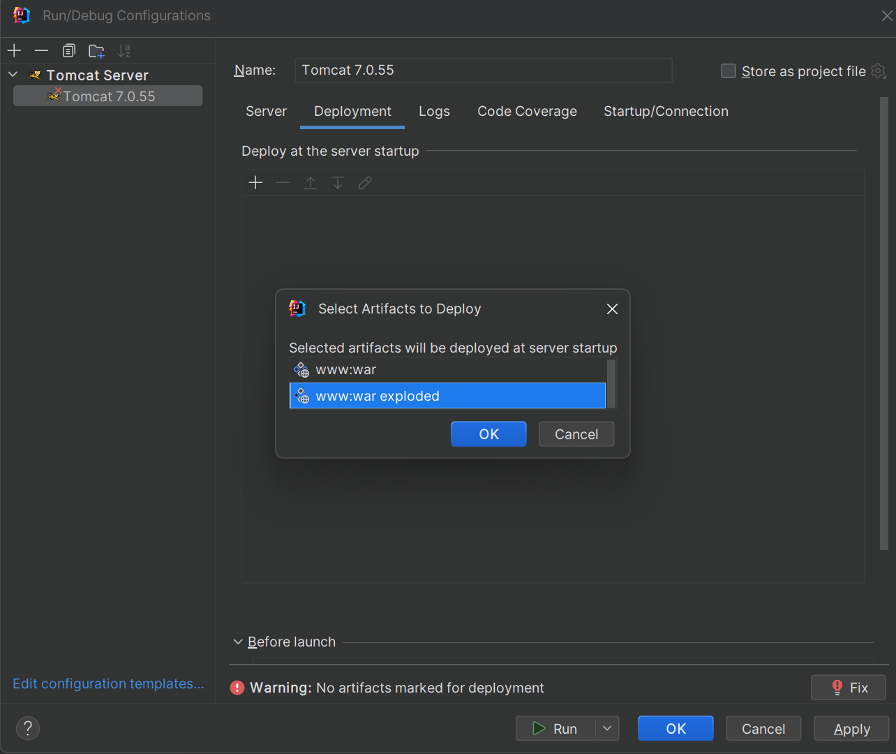Add new configuration with plus icon
This screenshot has width=896, height=754.
pos(15,50)
